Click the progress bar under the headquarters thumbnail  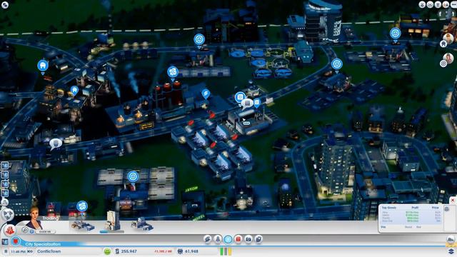[111, 232]
